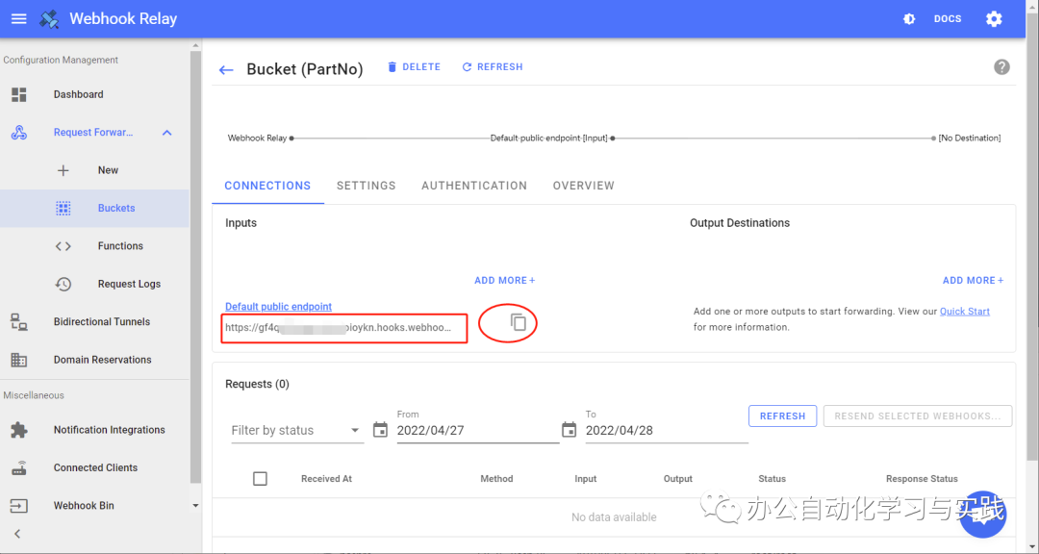This screenshot has height=554, width=1039.
Task: Click the Webhook Relay satellite logo
Action: (49, 18)
